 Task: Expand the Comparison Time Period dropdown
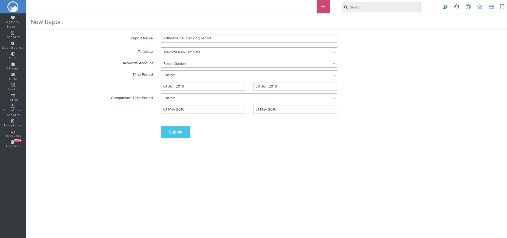tap(249, 98)
